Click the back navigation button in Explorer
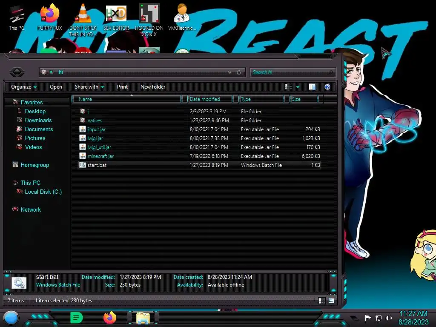The image size is (436, 327). pyautogui.click(x=17, y=72)
